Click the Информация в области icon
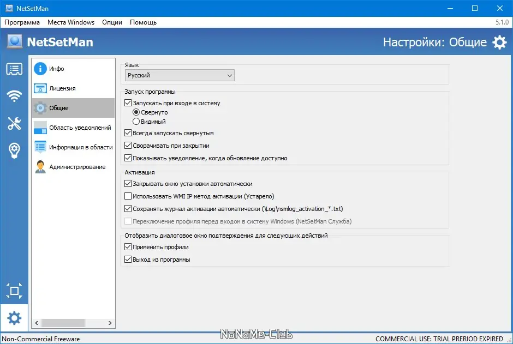Screen dimensions: 513x344 tap(40, 147)
